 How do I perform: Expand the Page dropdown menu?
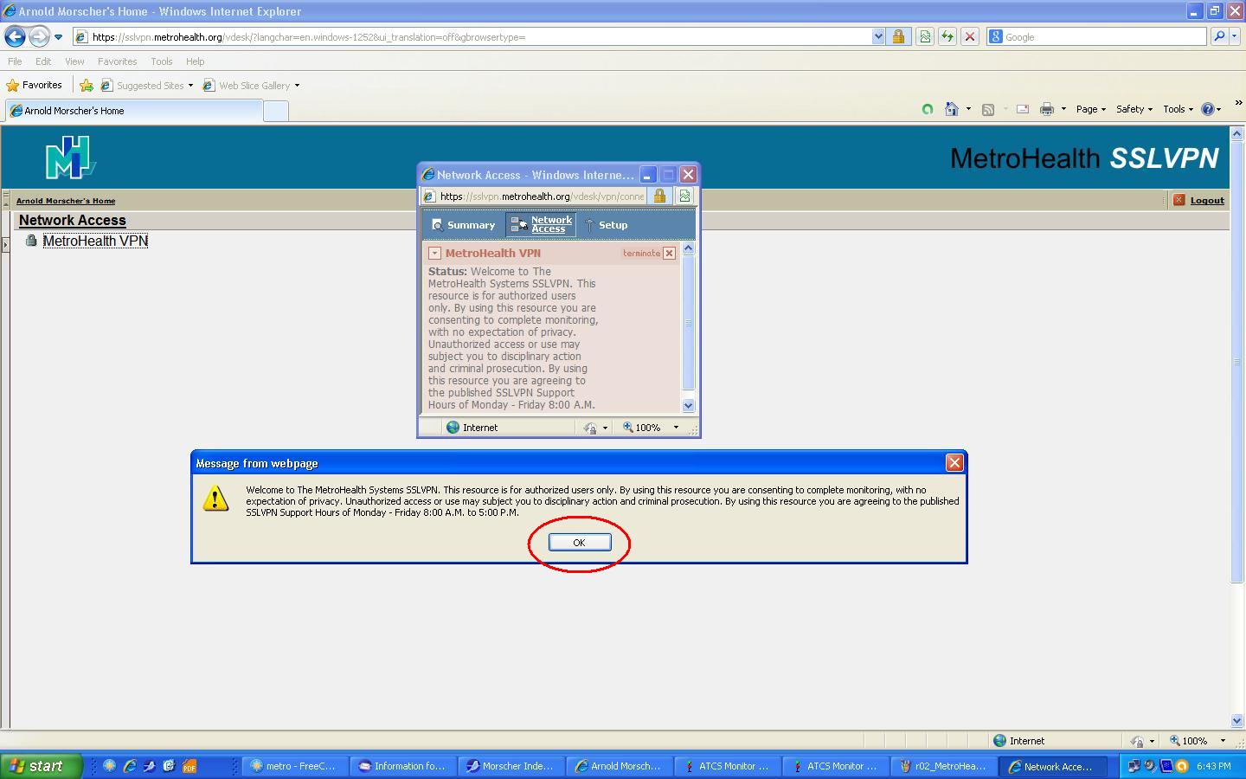(x=1090, y=109)
